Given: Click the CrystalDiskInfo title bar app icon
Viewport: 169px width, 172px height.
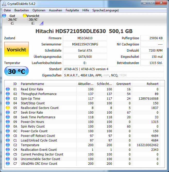Looking at the screenshot, I should pos(4,4).
